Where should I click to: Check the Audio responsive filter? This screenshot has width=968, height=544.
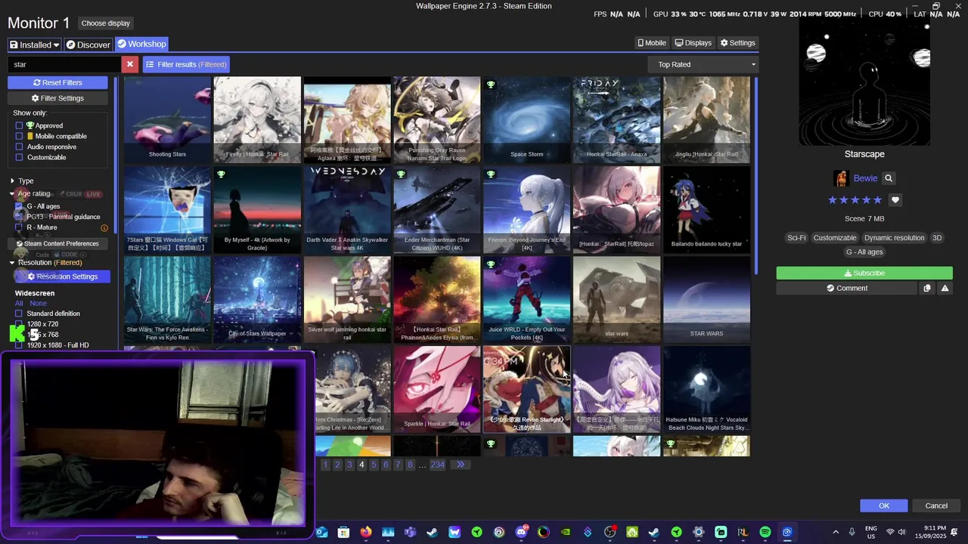(x=19, y=147)
